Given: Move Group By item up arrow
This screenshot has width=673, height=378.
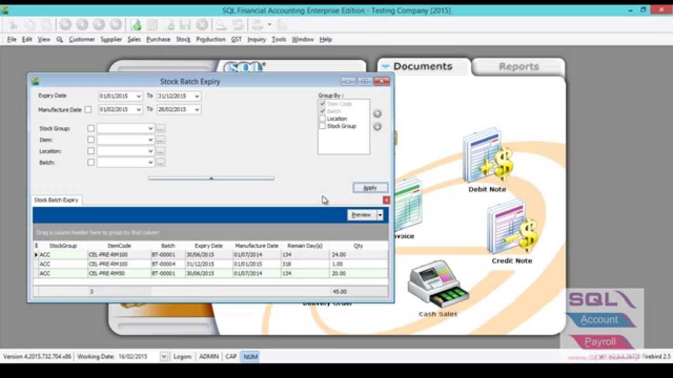Looking at the screenshot, I should 377,114.
